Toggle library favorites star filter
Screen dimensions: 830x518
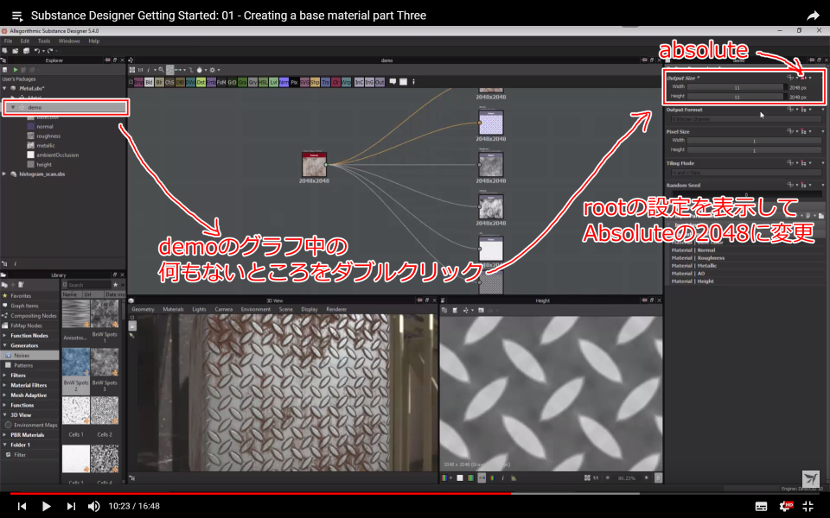[x=115, y=285]
